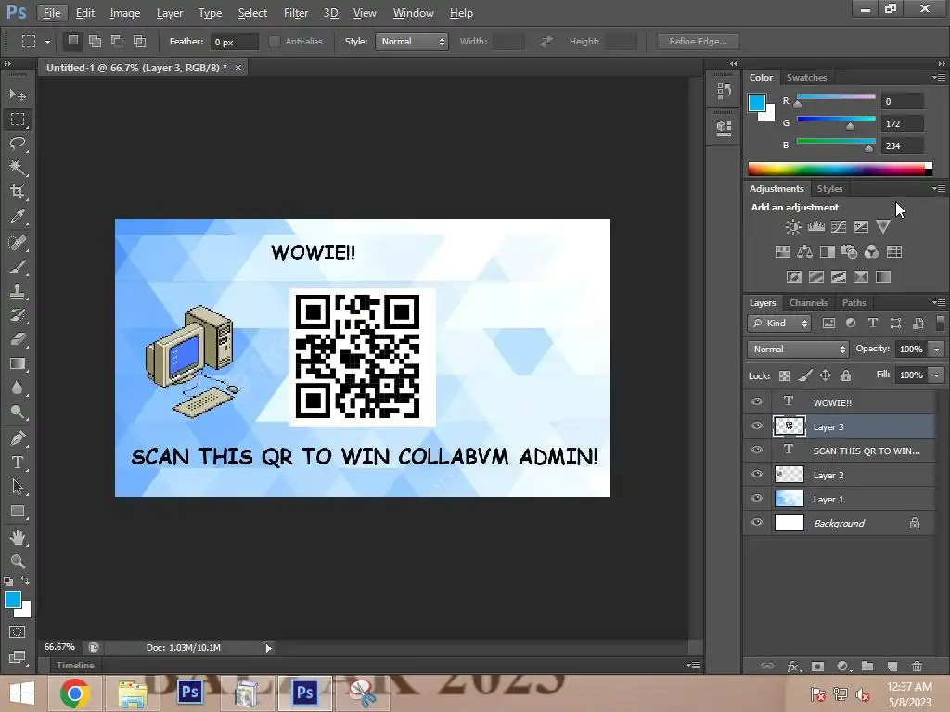
Task: Add a layer mask
Action: click(x=817, y=666)
